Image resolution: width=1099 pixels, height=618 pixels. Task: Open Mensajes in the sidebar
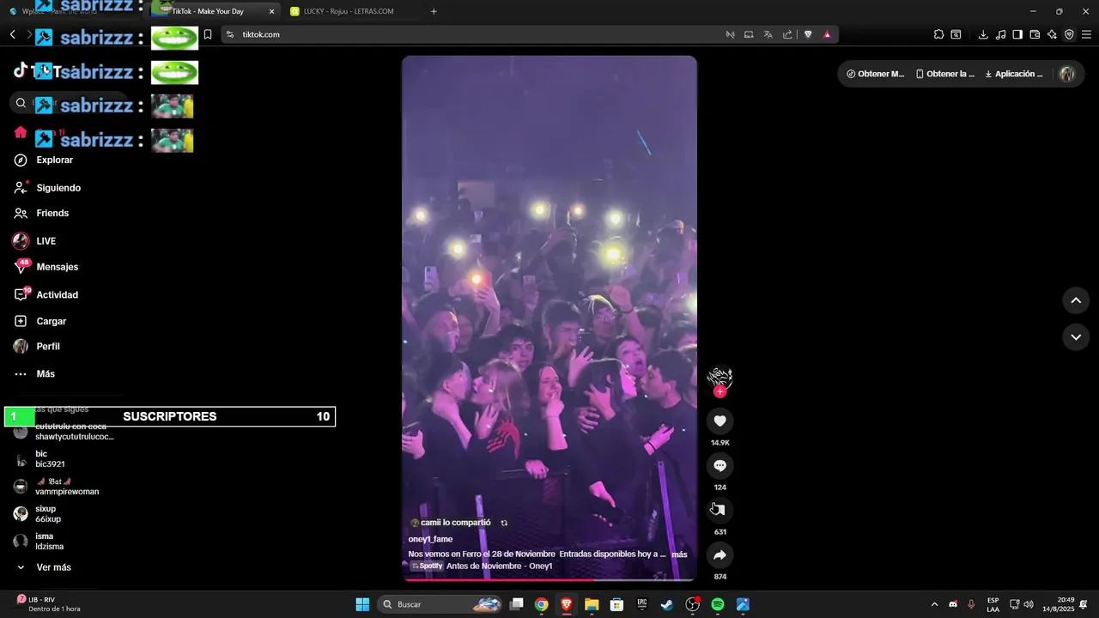[x=46, y=267]
